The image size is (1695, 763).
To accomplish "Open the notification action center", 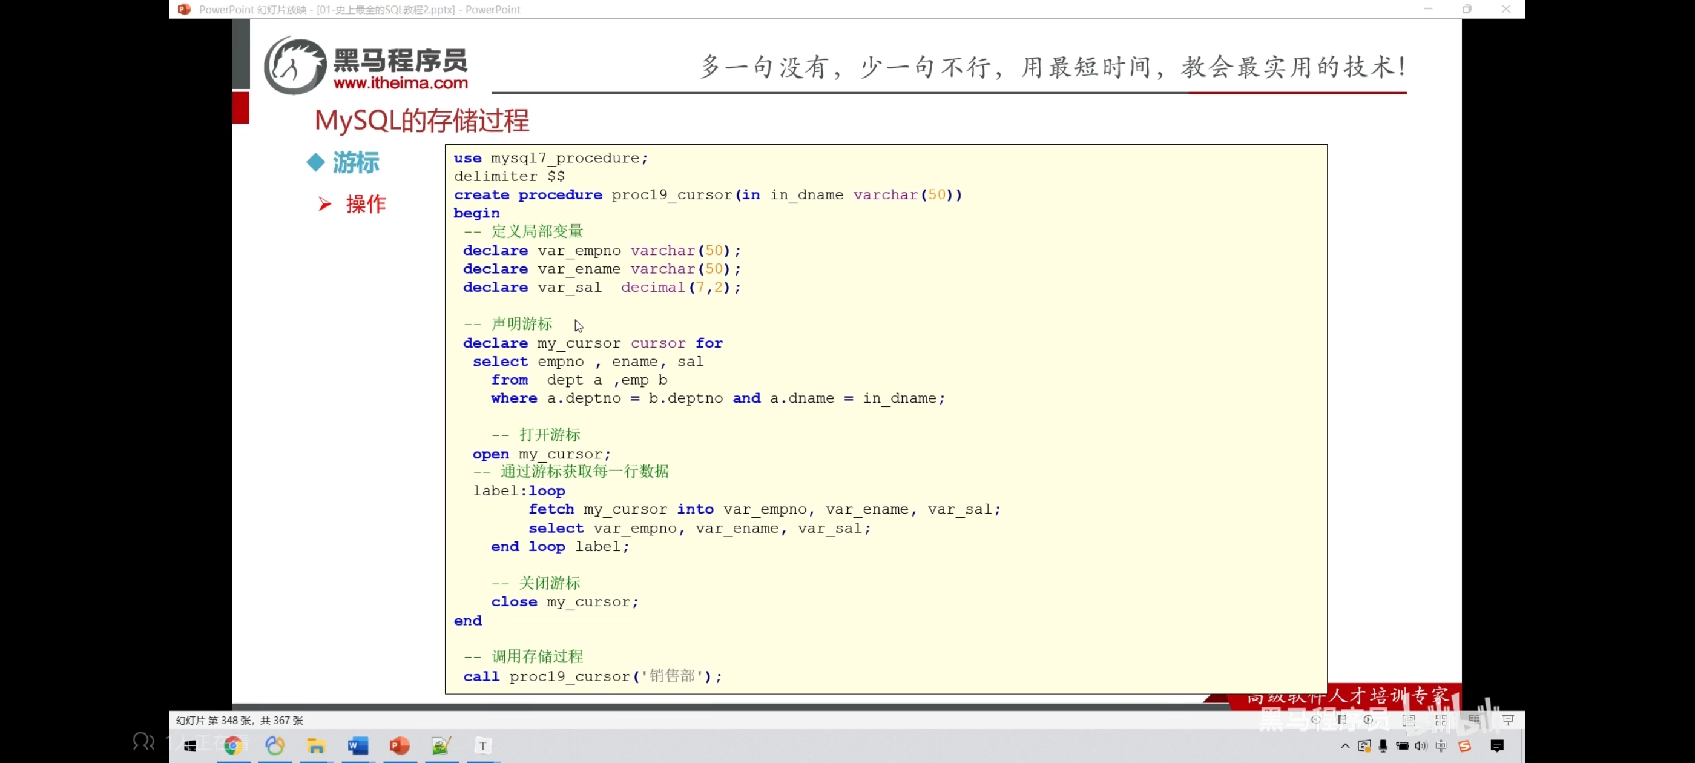I will [x=1497, y=746].
